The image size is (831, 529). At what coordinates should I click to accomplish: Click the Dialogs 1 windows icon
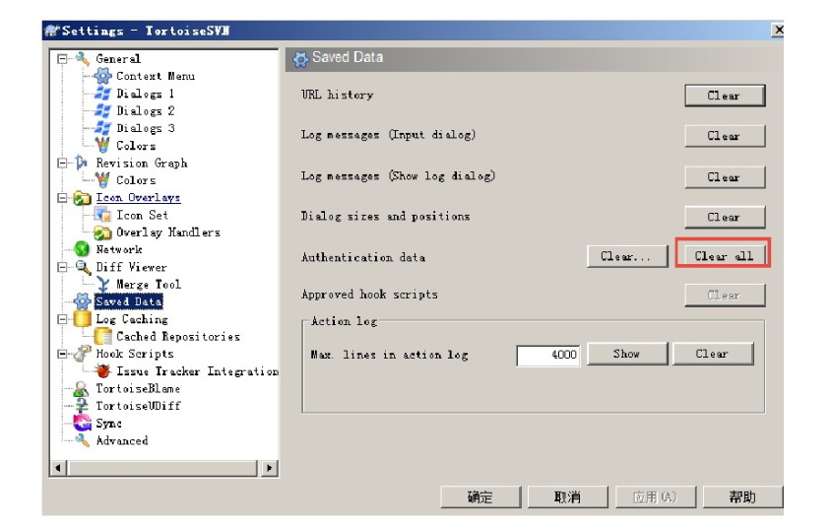click(102, 94)
